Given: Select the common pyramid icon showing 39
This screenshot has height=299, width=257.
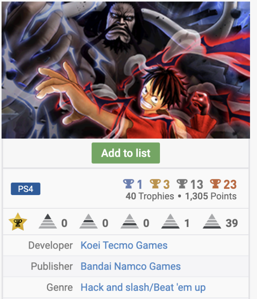Looking at the screenshot, I should (x=212, y=221).
